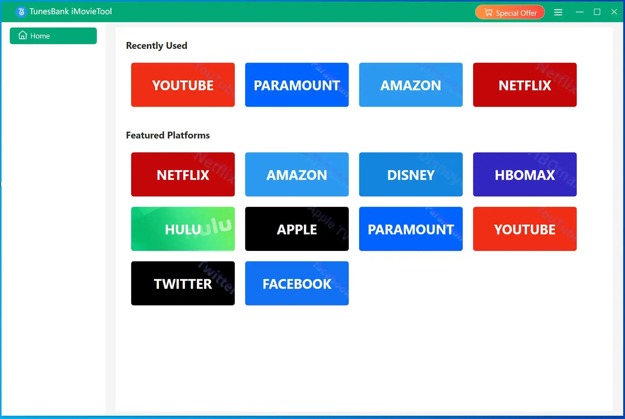
Task: Click the Apple platform icon
Action: point(297,229)
